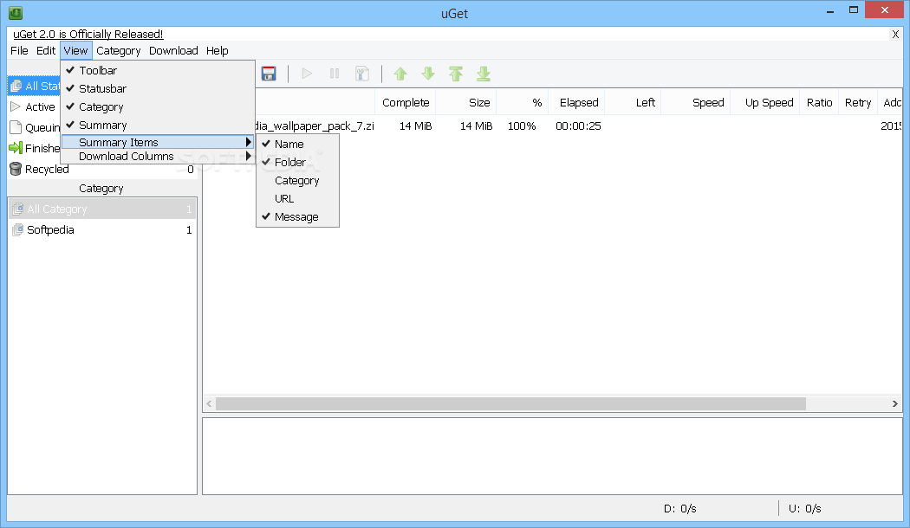
Task: Expand the Download Columns submenu arrow
Action: pyautogui.click(x=249, y=156)
